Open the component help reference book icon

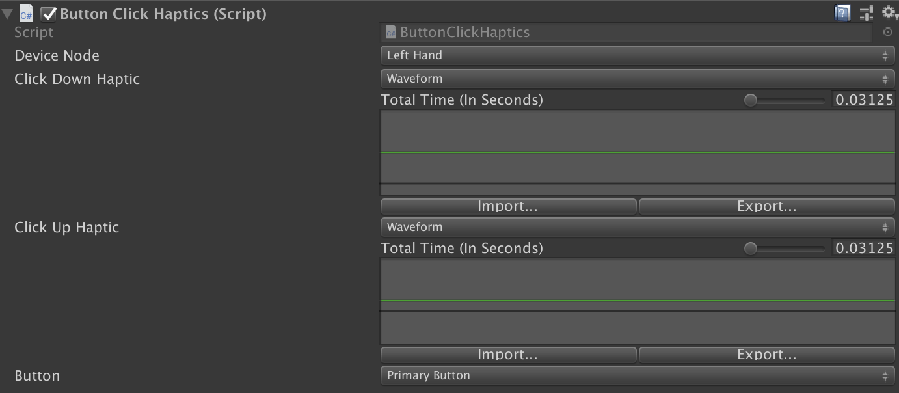[x=842, y=12]
